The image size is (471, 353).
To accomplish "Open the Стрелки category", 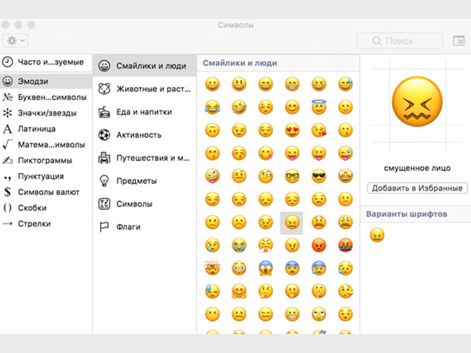I will click(x=34, y=224).
